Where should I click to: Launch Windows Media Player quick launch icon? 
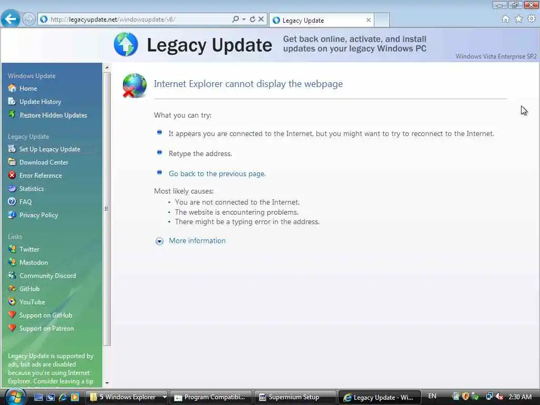[75, 397]
